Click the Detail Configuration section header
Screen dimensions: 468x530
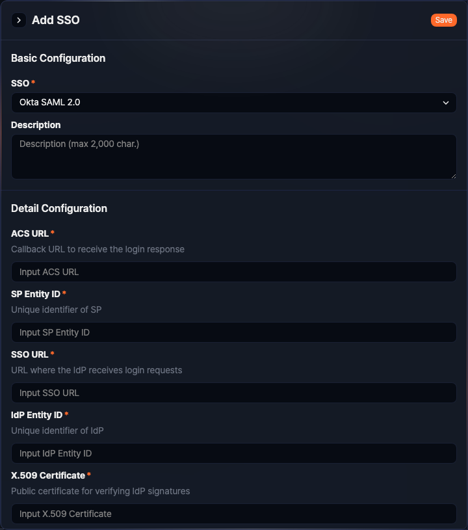[59, 208]
